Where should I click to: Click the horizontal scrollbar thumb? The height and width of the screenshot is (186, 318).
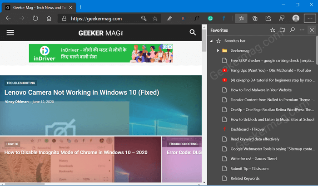(25, 184)
